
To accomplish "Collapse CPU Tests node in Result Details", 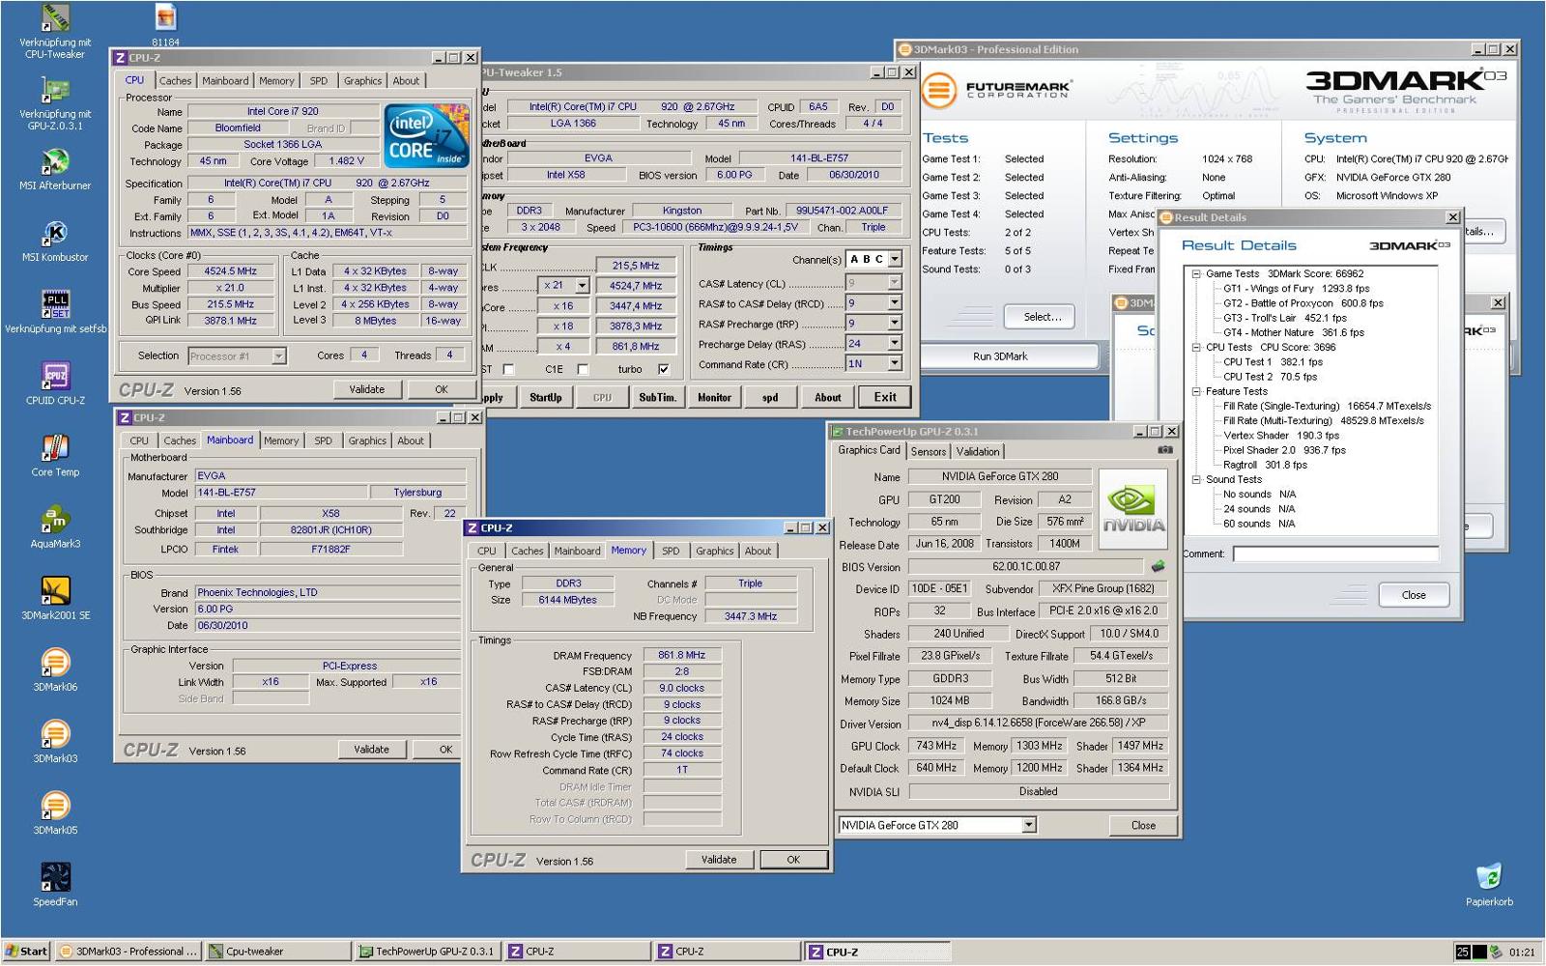I will (x=1195, y=347).
